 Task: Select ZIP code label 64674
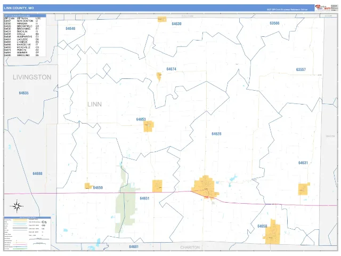pyautogui.click(x=172, y=69)
